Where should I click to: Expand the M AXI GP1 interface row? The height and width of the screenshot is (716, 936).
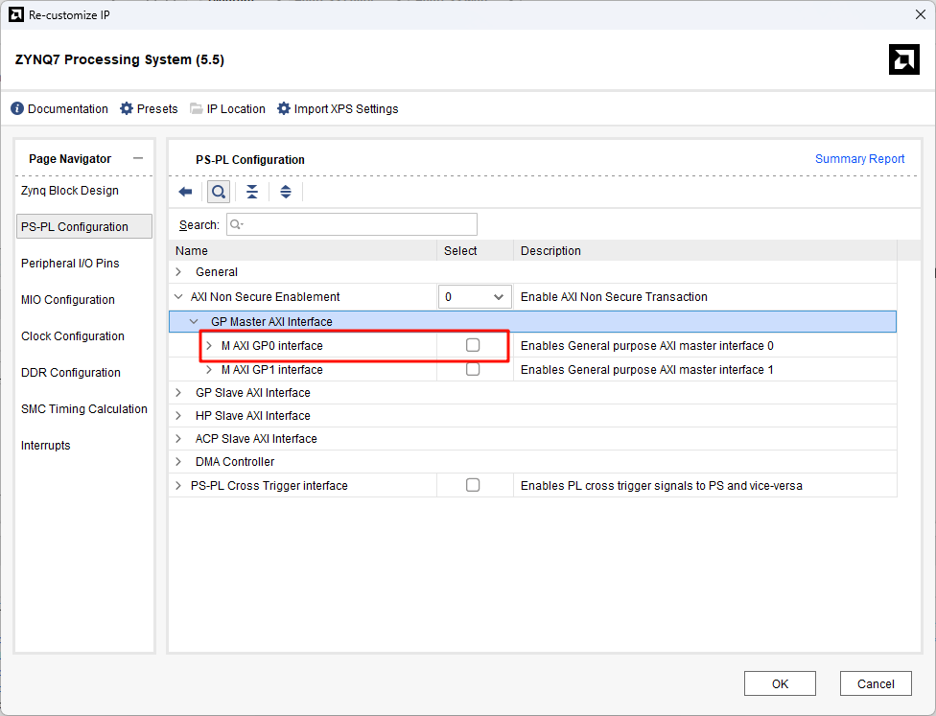pos(209,370)
